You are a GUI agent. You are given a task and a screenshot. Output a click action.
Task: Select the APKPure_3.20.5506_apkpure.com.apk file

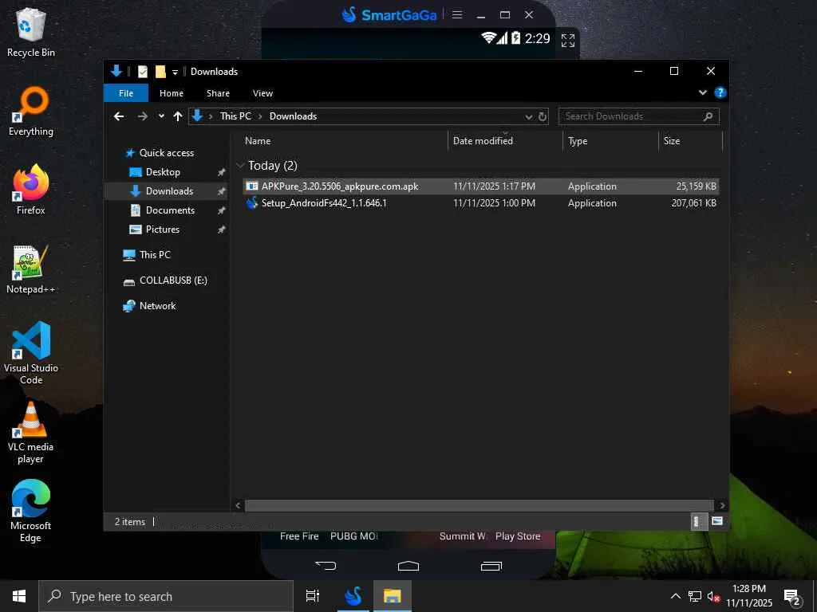480,186
